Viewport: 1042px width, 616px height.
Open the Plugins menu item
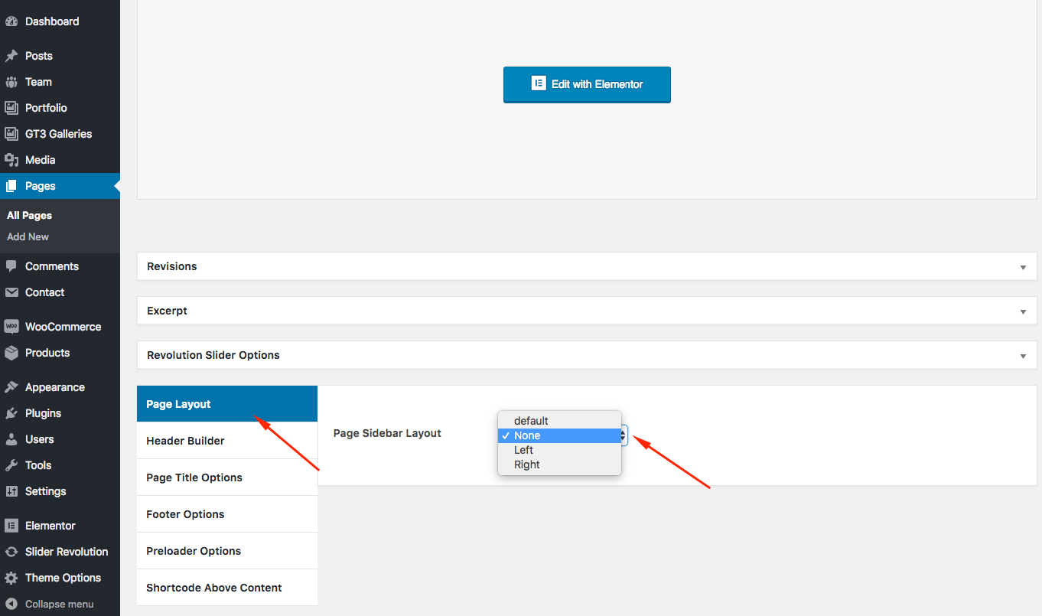[x=60, y=413]
